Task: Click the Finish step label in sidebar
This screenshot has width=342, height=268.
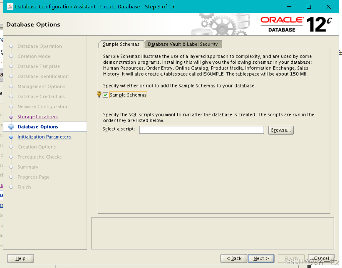Action: point(24,187)
